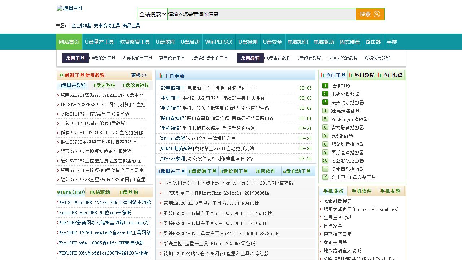Open the 路由器 navigation item
This screenshot has height=260, width=462.
pyautogui.click(x=373, y=42)
